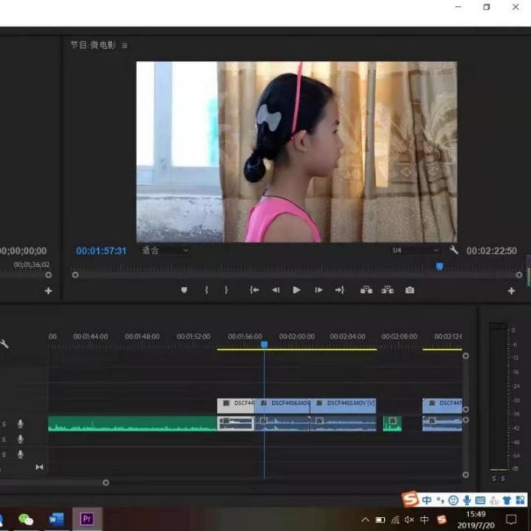Click the 00:02:00:00 ruler mark
Viewport: 531px width, 531px height.
pyautogui.click(x=296, y=336)
